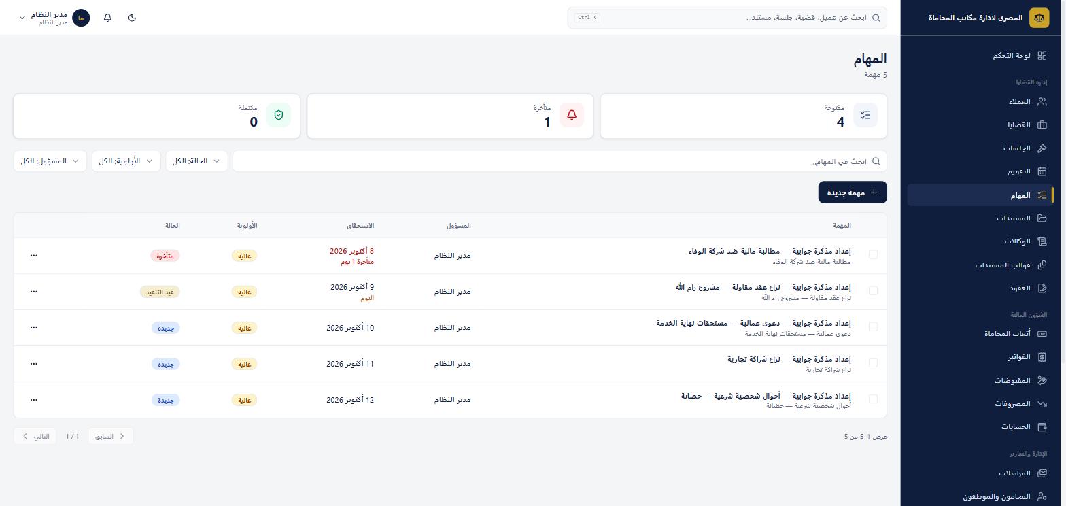Check the task "مستحقات نهاية الخدمة" checkbox
The width and height of the screenshot is (1066, 506).
pyautogui.click(x=873, y=326)
